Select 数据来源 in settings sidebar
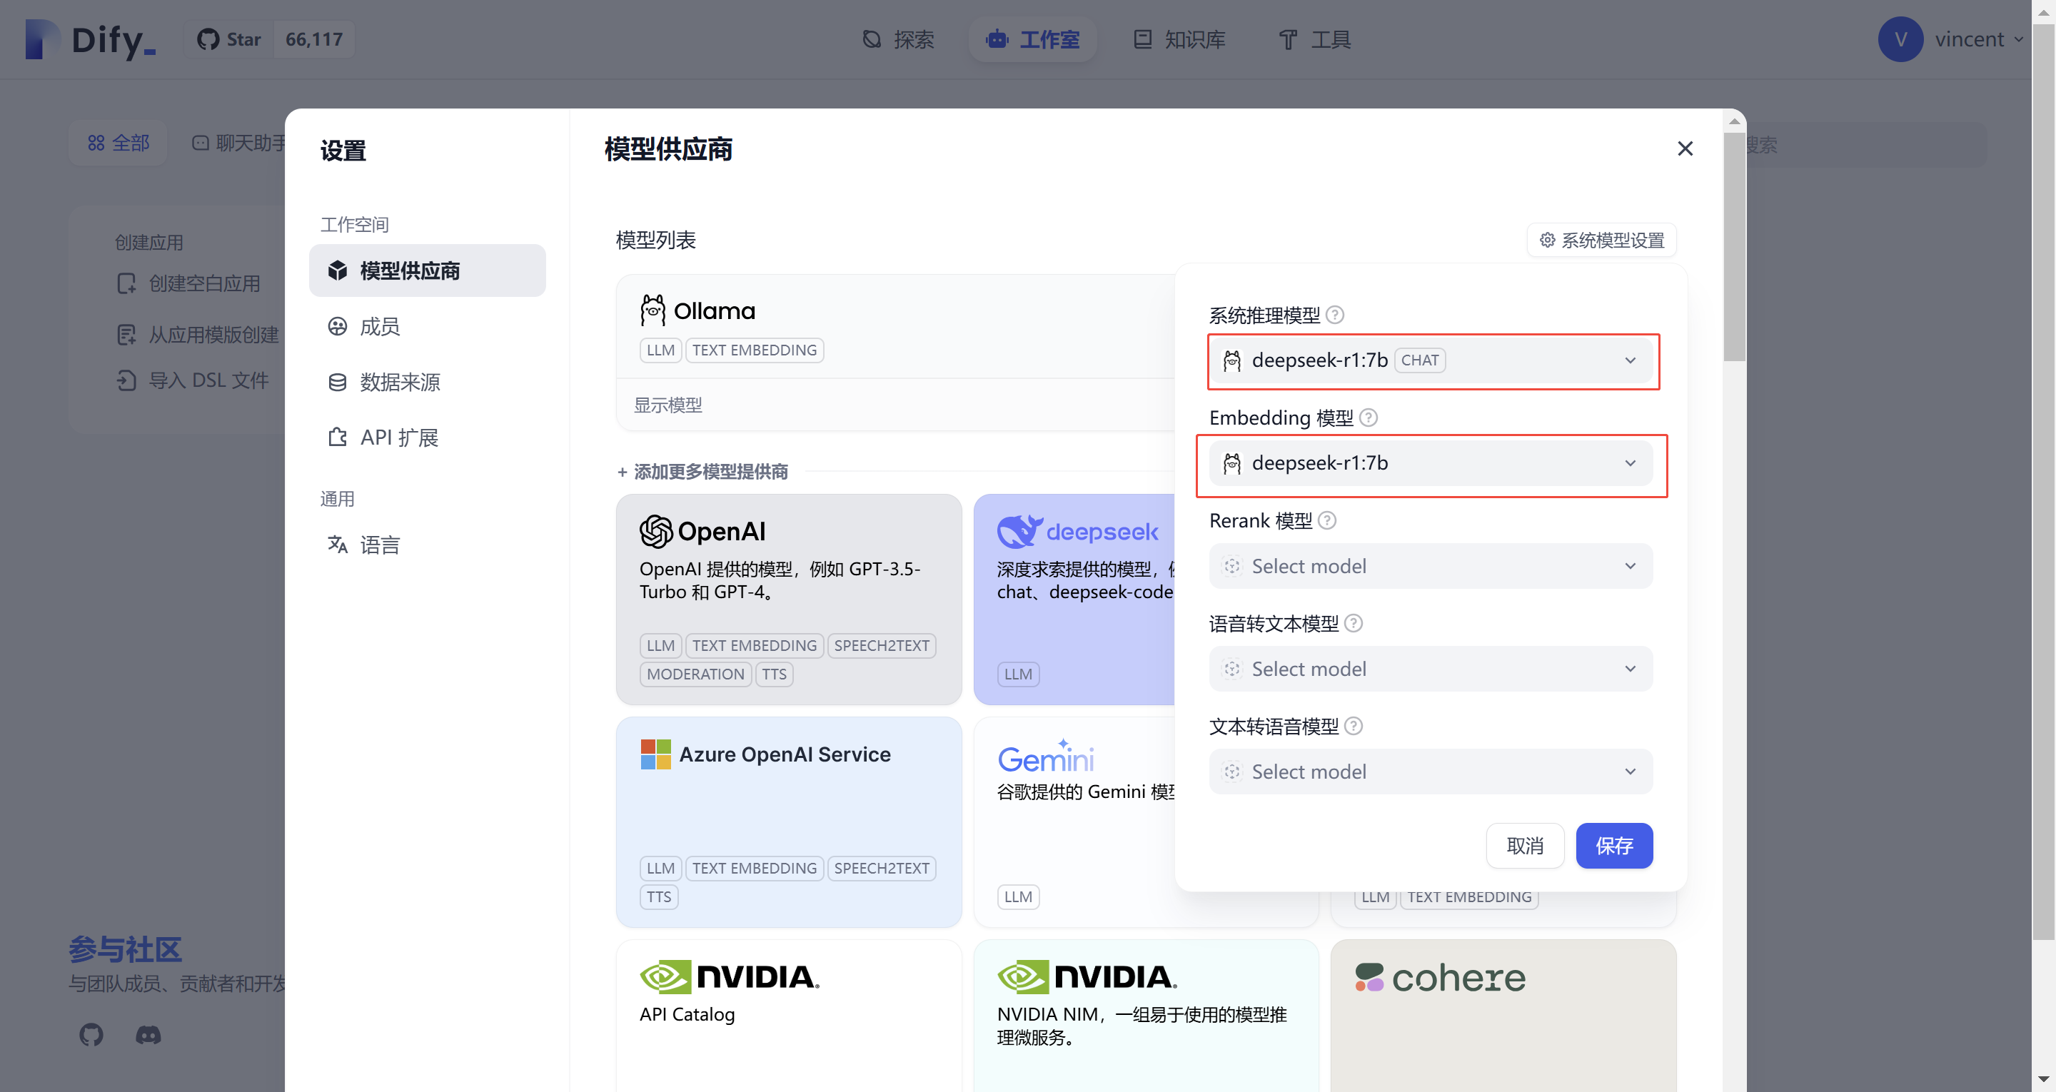 pyautogui.click(x=427, y=382)
